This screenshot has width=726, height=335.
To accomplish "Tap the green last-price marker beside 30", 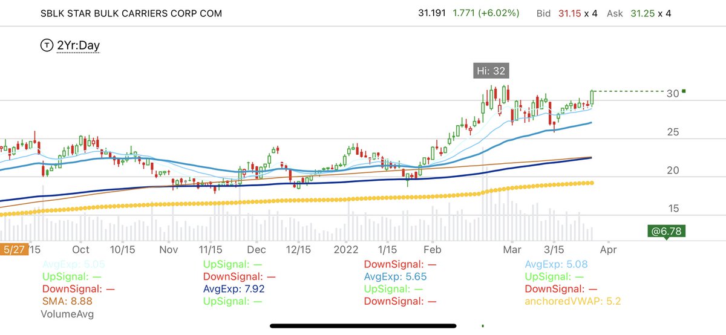I will 683,92.
